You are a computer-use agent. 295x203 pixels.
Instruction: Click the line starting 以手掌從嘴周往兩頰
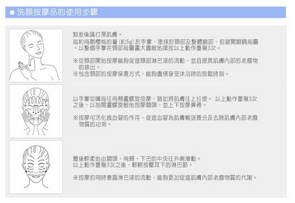click(x=165, y=99)
